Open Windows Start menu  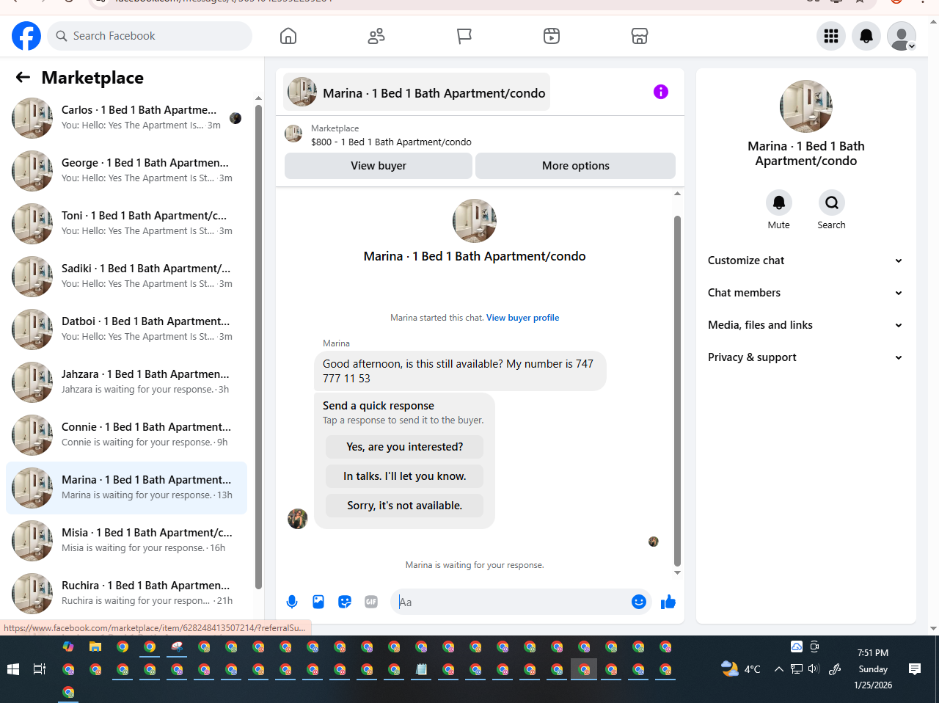pos(12,669)
